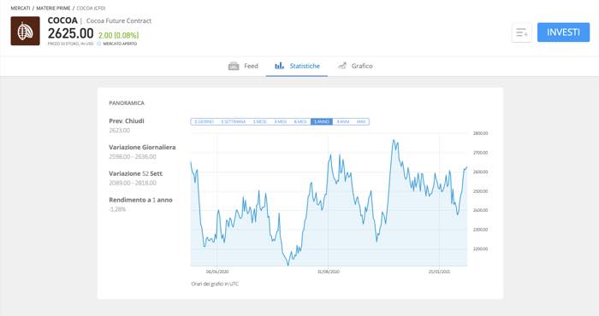The height and width of the screenshot is (316, 599).
Task: Click the -1.28% yearly return value
Action: [x=117, y=209]
